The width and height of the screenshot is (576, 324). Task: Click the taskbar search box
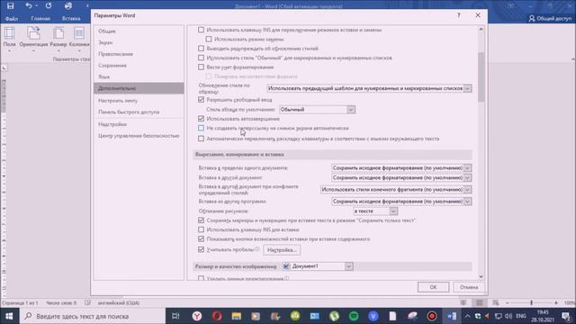pyautogui.click(x=93, y=316)
